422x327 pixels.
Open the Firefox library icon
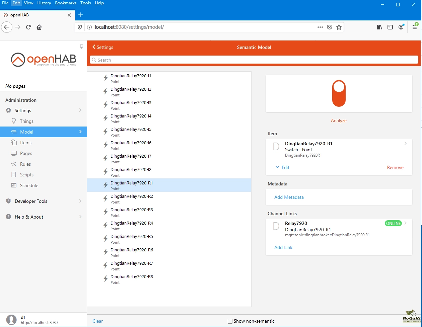click(379, 27)
